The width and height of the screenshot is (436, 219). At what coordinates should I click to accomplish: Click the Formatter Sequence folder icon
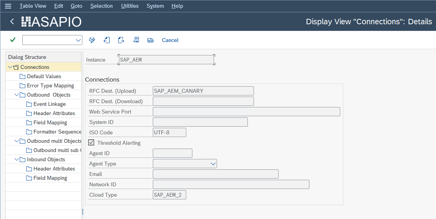click(x=29, y=132)
